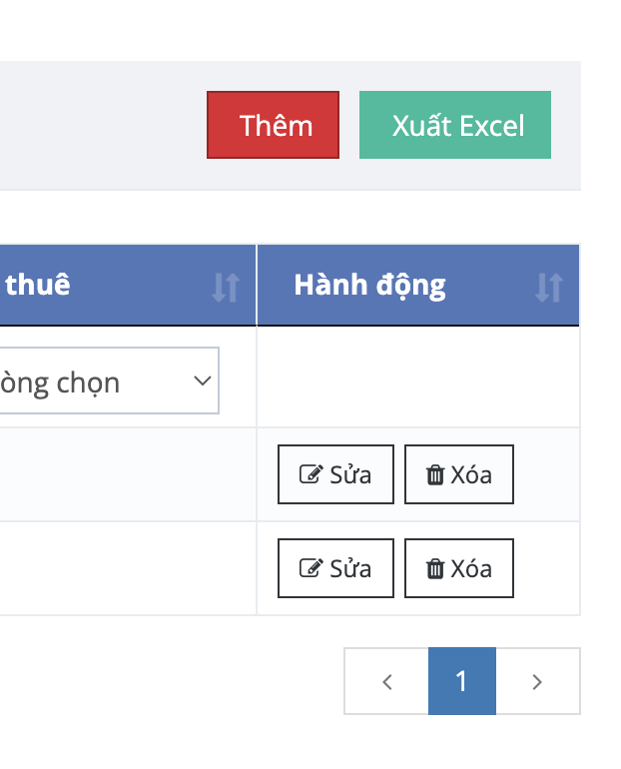Sort by the 'thuê' column header text

[38, 285]
